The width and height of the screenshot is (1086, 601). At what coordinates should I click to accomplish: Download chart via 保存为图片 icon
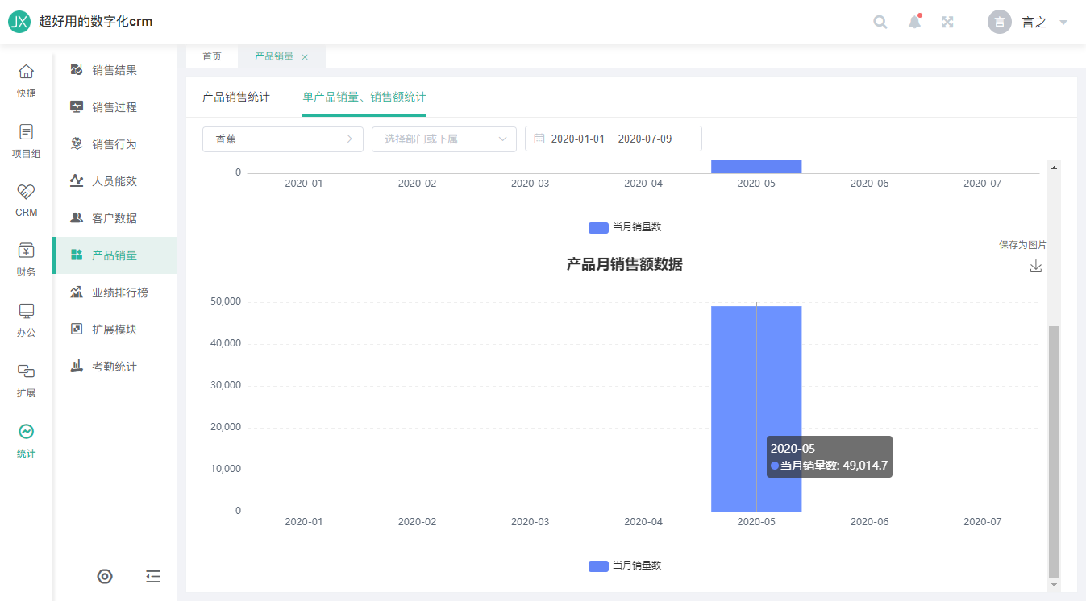pos(1036,266)
